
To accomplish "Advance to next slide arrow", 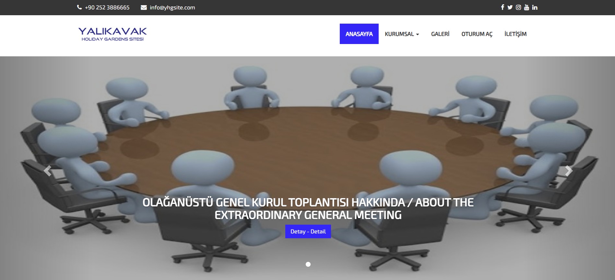I will 569,171.
